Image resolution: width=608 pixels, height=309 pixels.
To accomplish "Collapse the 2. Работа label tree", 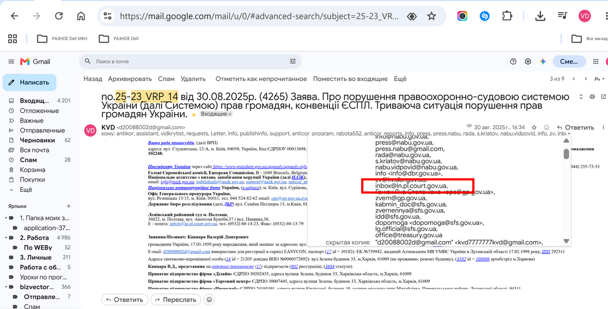I will [x=6, y=238].
